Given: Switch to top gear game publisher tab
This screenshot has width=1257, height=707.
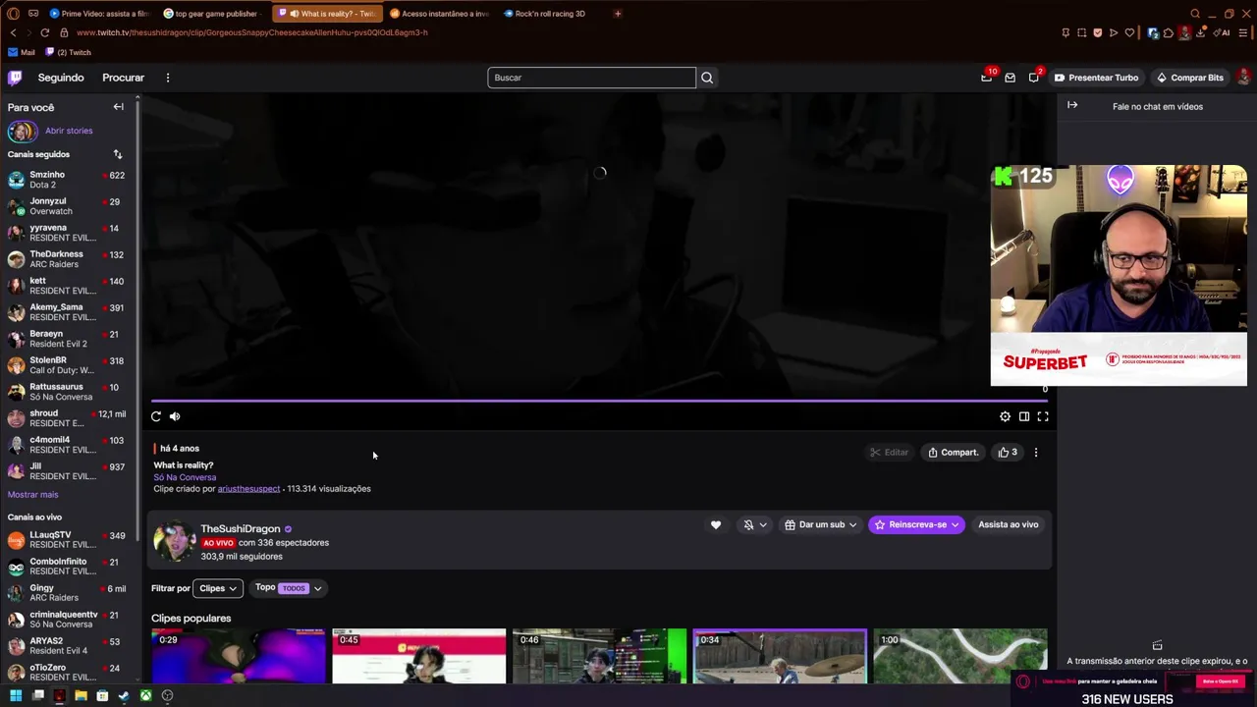Looking at the screenshot, I should 211,14.
